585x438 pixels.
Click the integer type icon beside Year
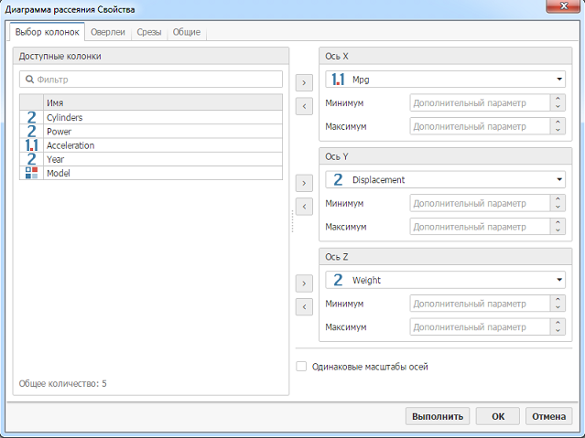click(31, 159)
